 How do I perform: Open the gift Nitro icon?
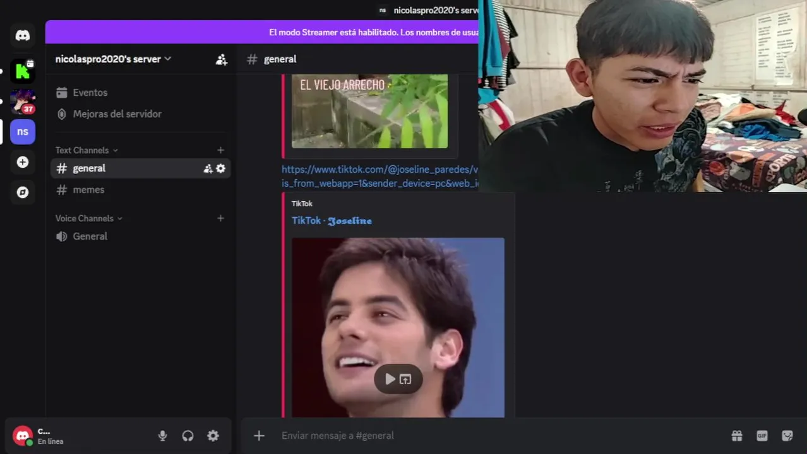pyautogui.click(x=737, y=436)
